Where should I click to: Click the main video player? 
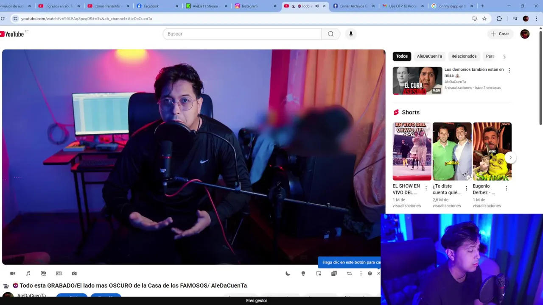193,157
